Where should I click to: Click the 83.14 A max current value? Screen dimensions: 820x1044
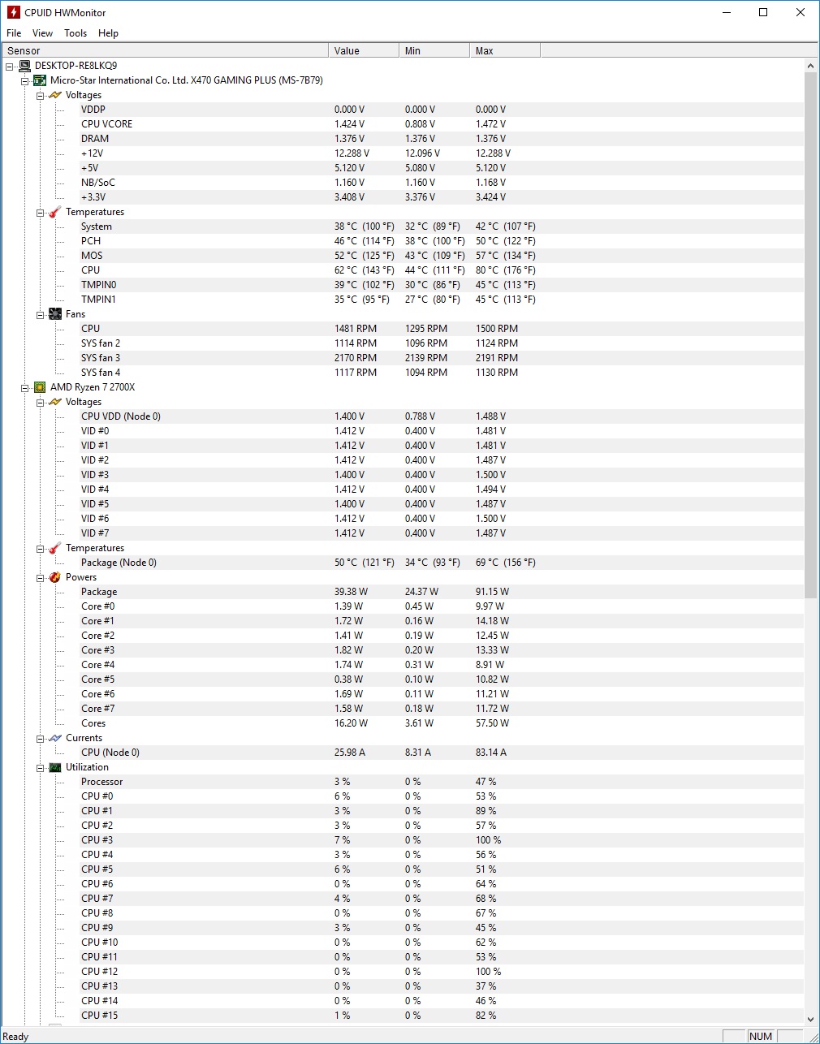pyautogui.click(x=490, y=753)
